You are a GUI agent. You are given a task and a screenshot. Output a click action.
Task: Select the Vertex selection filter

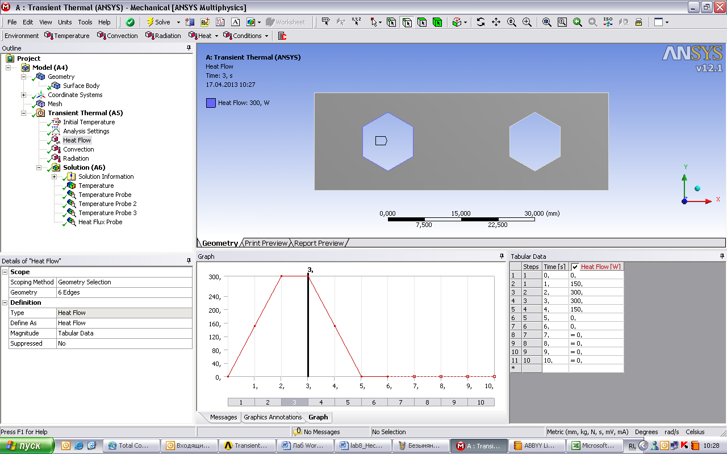coord(392,22)
